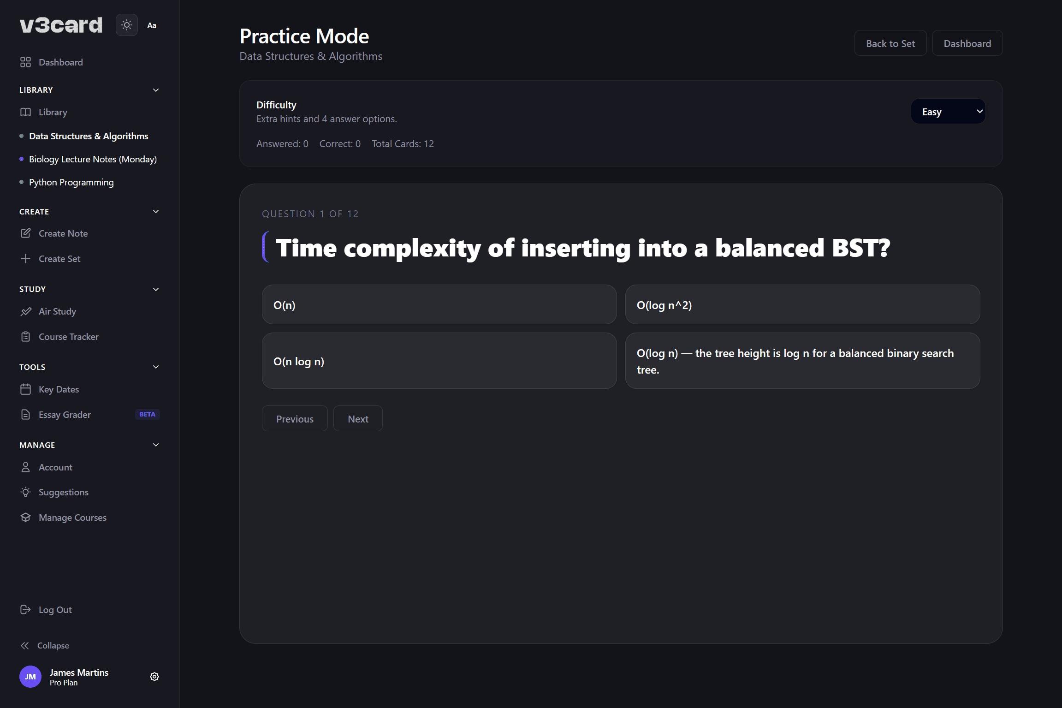The width and height of the screenshot is (1062, 708).
Task: Click the settings gear beside James Martins
Action: [154, 677]
